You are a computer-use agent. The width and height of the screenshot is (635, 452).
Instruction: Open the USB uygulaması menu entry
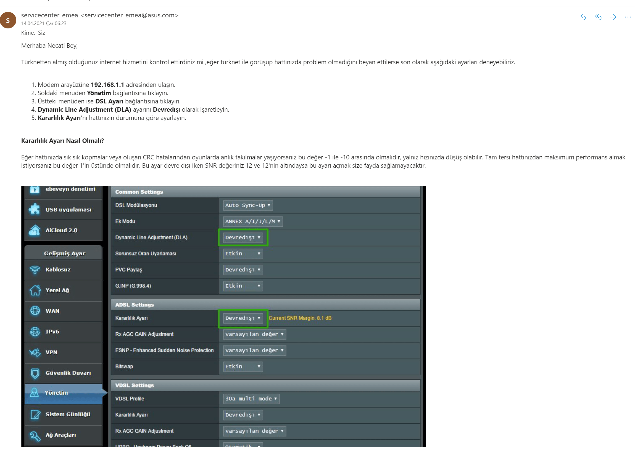68,210
